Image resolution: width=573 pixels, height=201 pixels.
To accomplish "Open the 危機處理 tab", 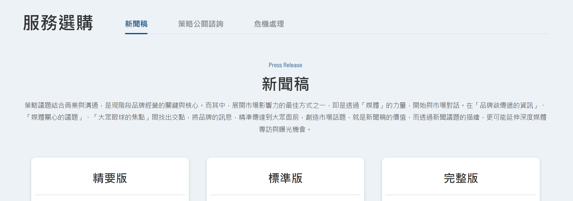I will point(269,24).
